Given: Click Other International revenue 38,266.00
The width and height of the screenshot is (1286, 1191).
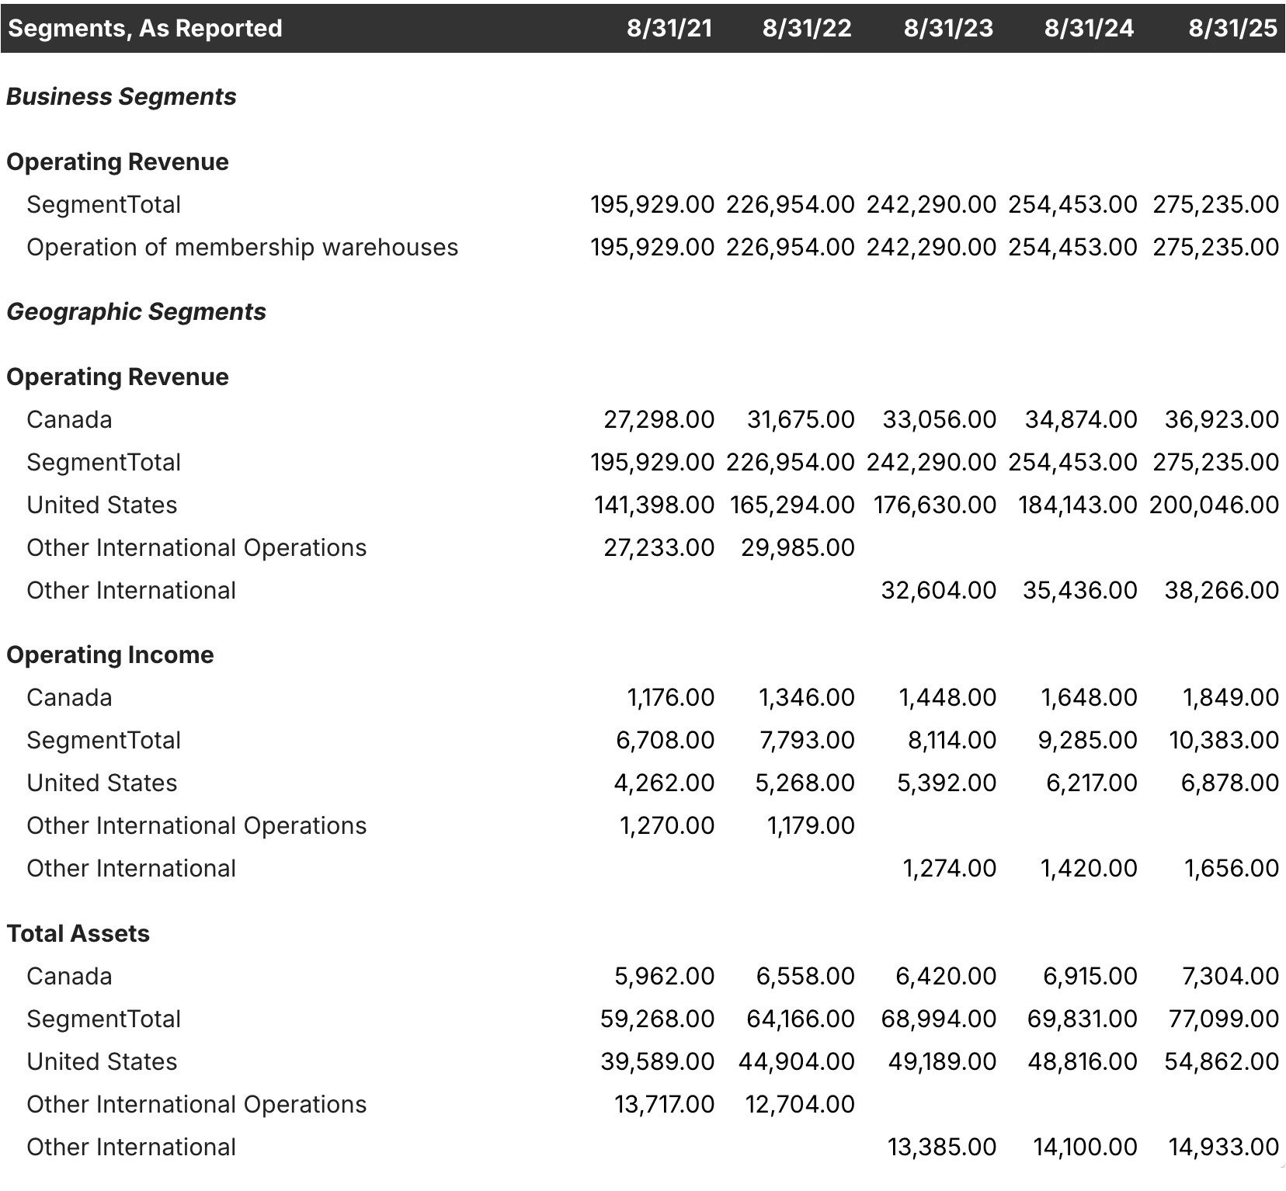Looking at the screenshot, I should coord(1222,591).
